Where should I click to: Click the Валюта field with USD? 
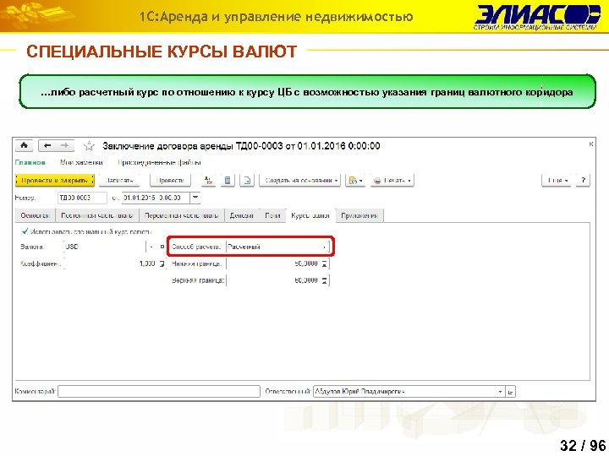[105, 247]
